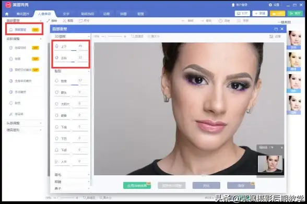Click the 脸宽 value field showing 57
The height and width of the screenshot is (204, 307).
82,81
